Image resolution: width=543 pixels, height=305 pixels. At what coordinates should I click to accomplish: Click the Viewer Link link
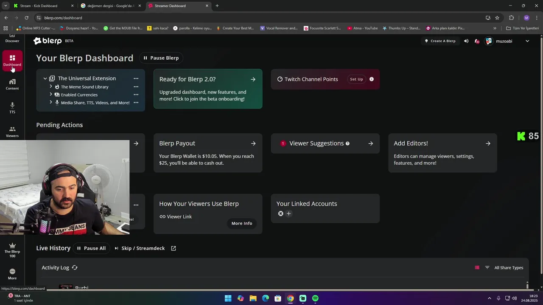point(176,216)
